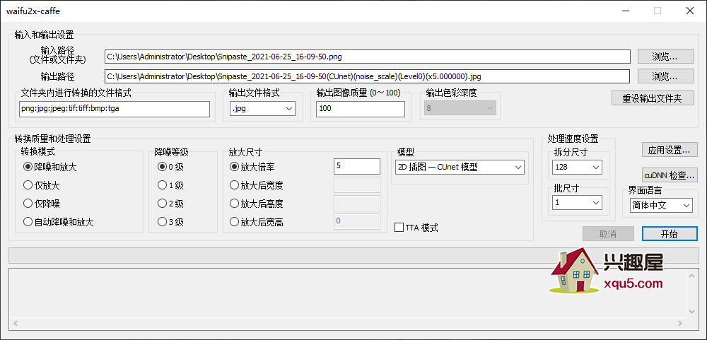Open the 输出文件格式 .jpg dropdown

(x=263, y=109)
